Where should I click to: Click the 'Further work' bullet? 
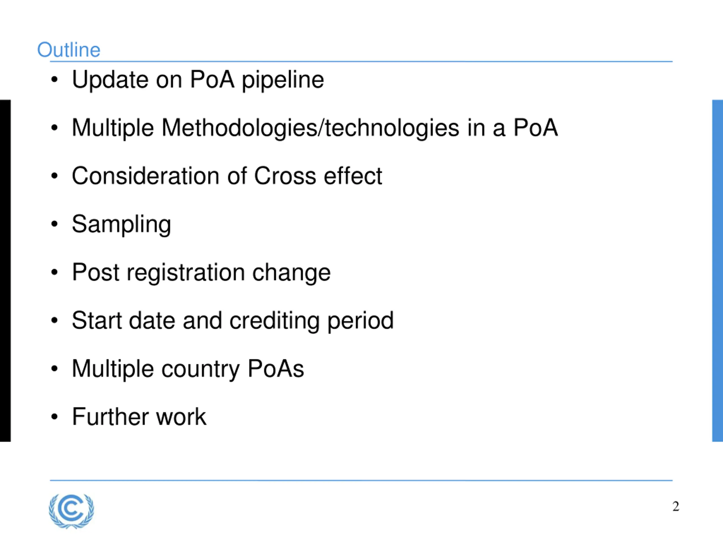(139, 417)
